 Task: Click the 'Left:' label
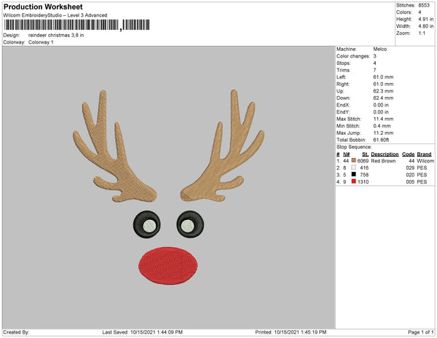341,77
